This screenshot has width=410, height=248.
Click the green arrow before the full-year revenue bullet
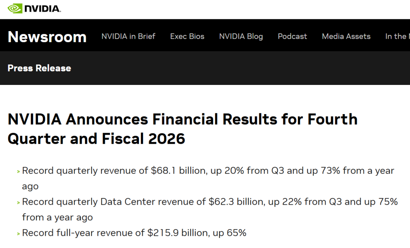point(18,234)
